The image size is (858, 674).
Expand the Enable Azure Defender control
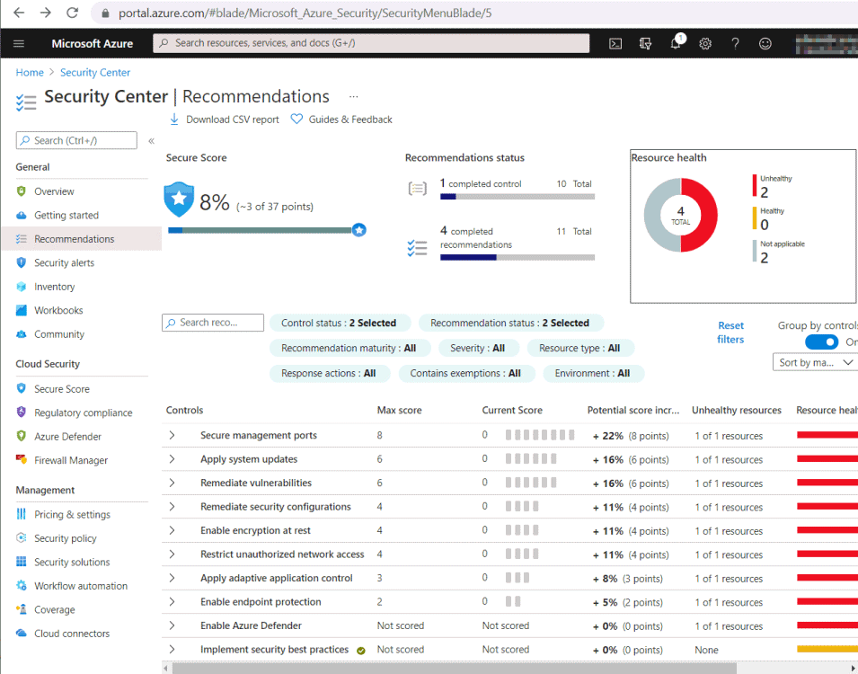[x=172, y=625]
